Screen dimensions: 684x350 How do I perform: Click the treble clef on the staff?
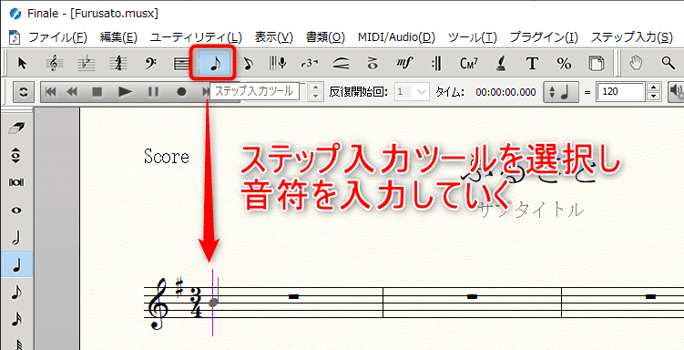pyautogui.click(x=158, y=304)
